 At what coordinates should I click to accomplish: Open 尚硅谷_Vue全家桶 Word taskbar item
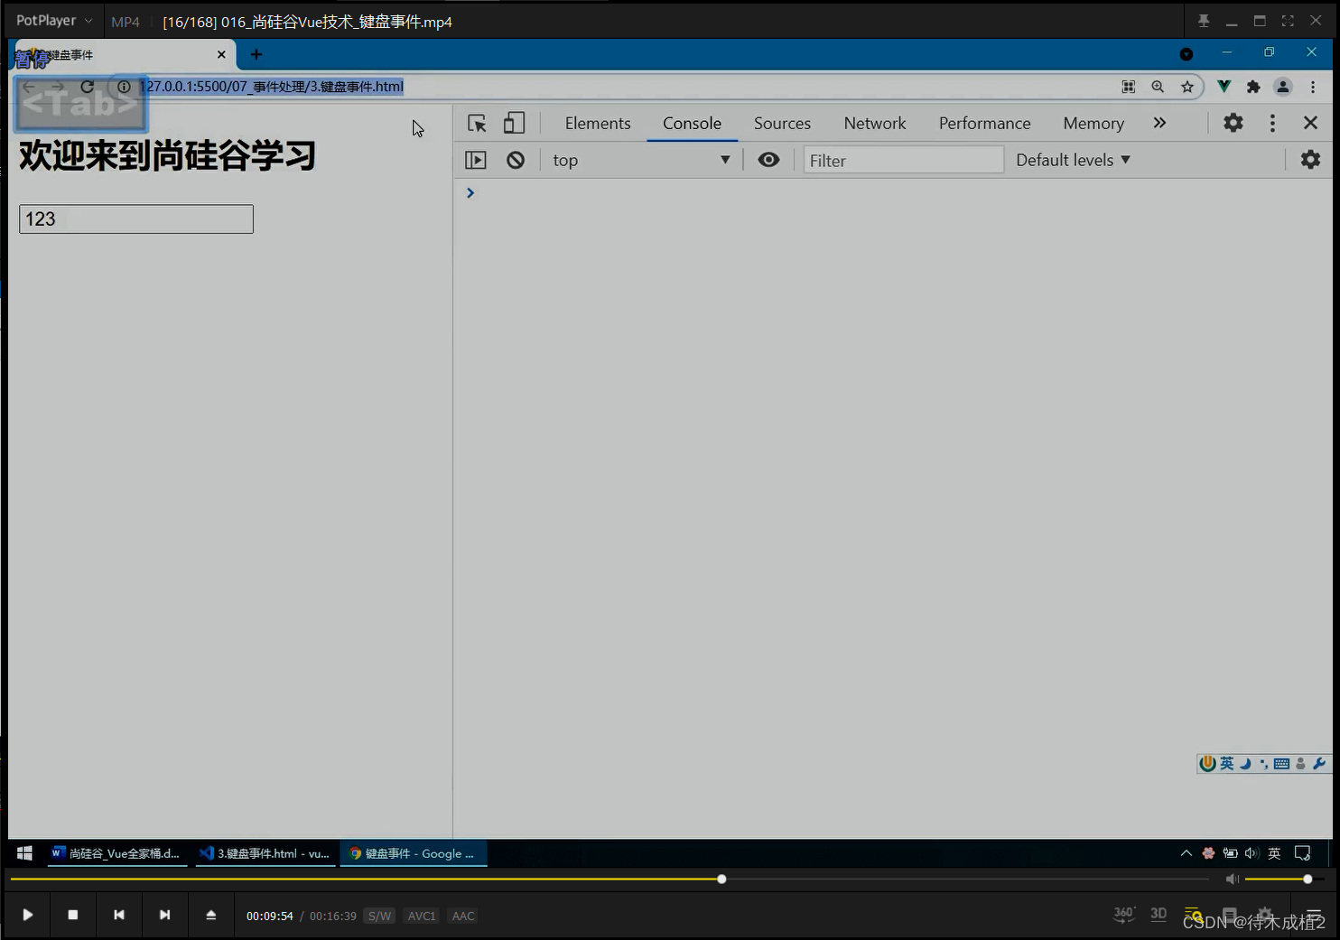point(117,853)
